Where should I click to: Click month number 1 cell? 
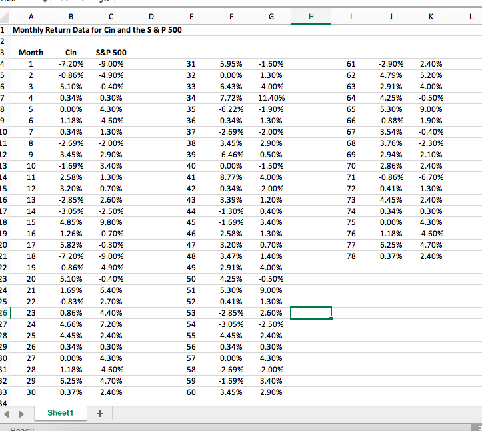click(31, 64)
